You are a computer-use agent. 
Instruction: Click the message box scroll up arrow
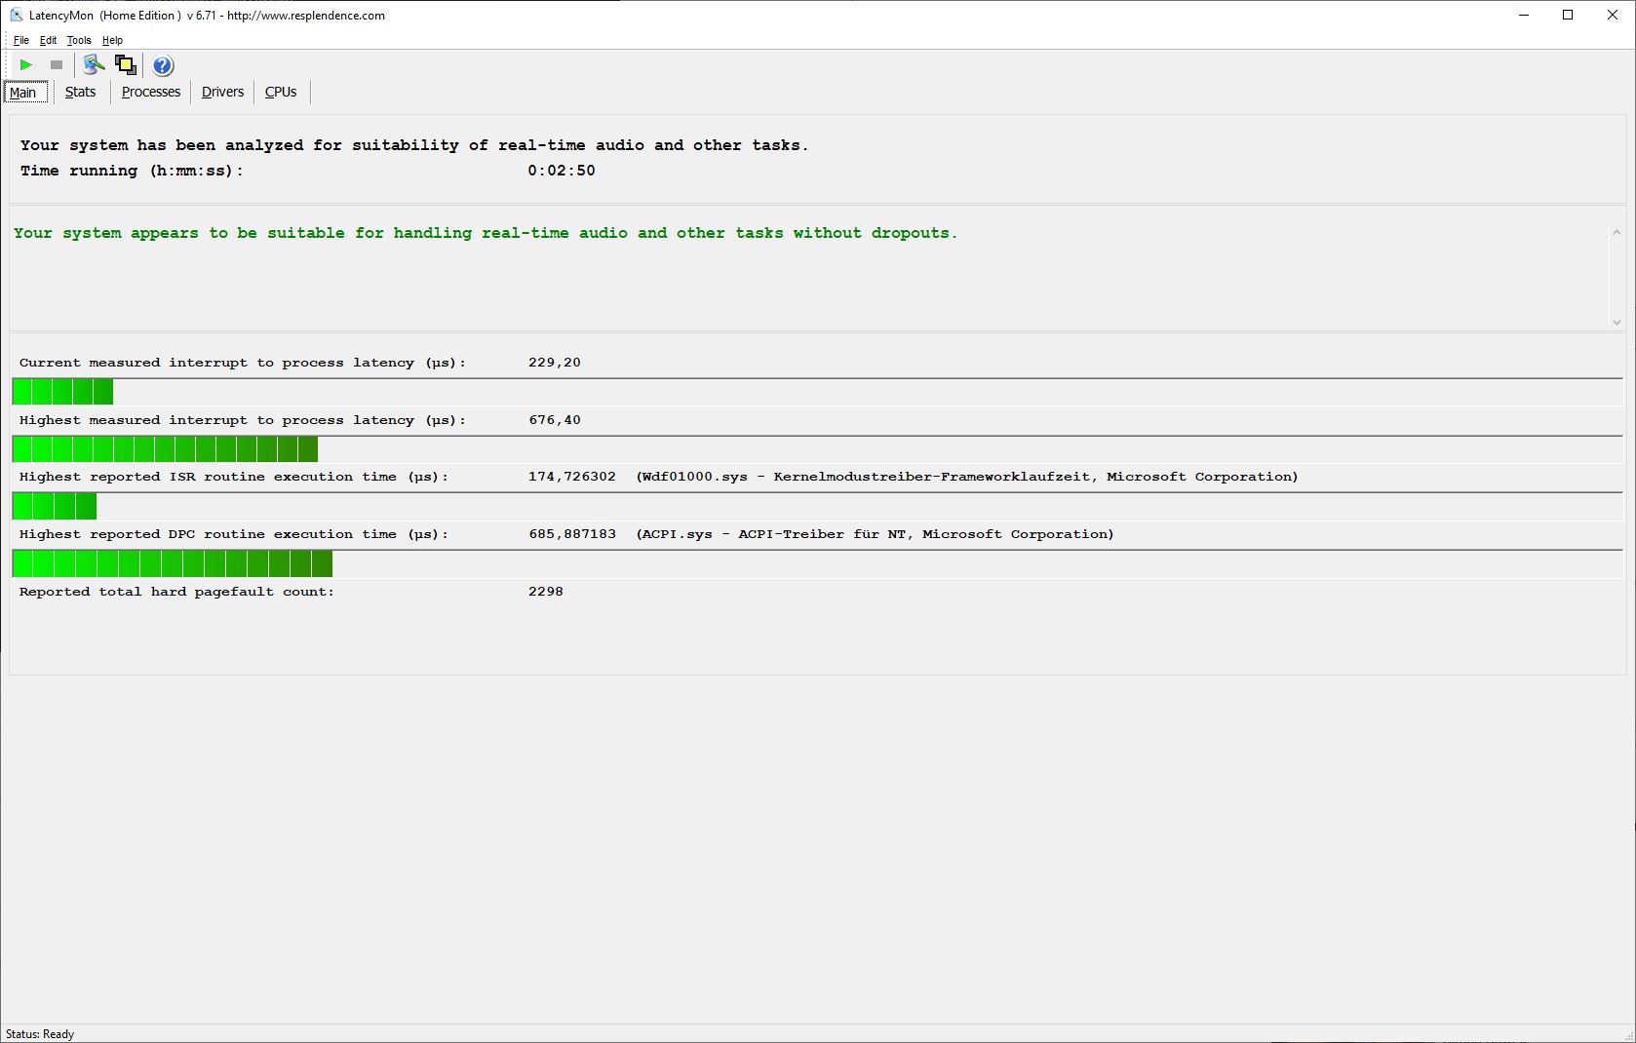pyautogui.click(x=1617, y=232)
